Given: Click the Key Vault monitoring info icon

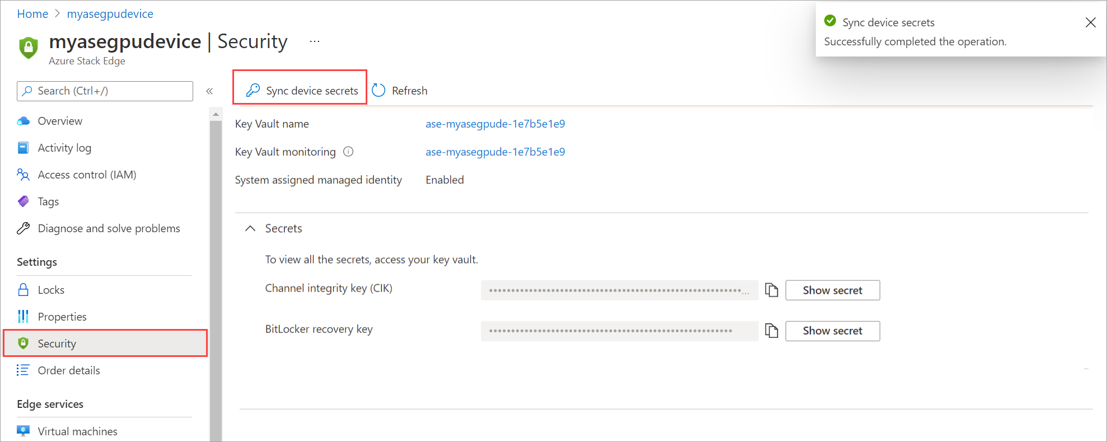Looking at the screenshot, I should (x=348, y=152).
